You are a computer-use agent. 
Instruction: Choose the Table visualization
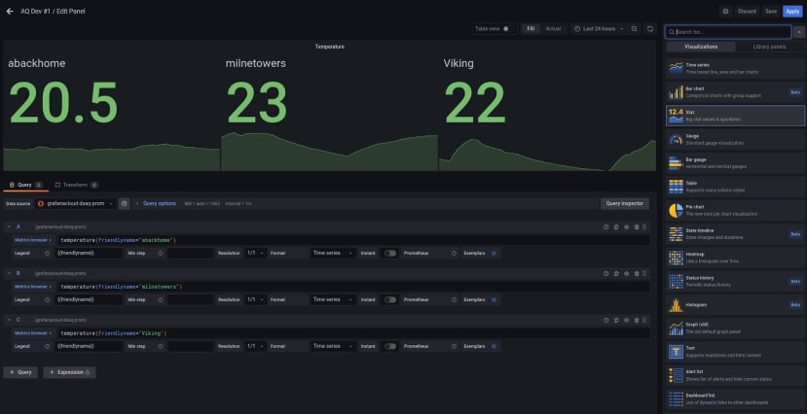[735, 187]
